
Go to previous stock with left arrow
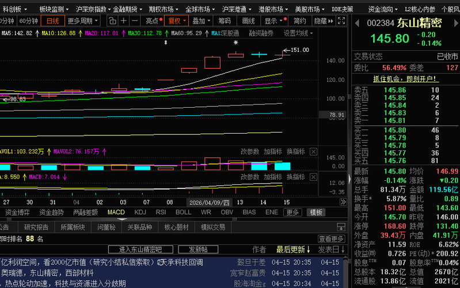coord(357,23)
